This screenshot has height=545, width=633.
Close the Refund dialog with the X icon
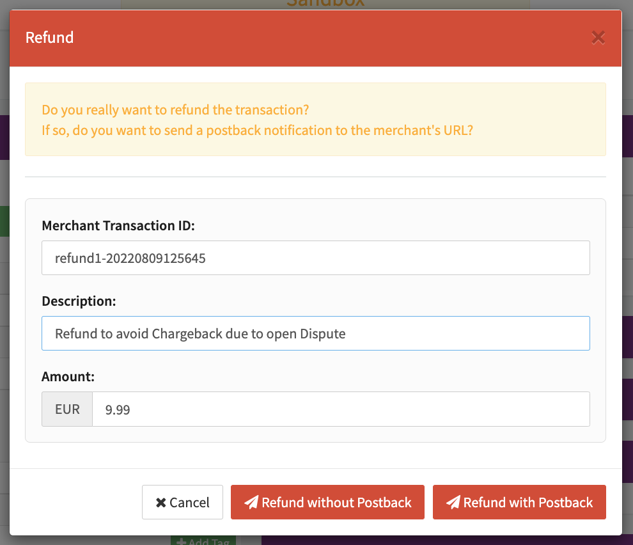click(x=598, y=38)
